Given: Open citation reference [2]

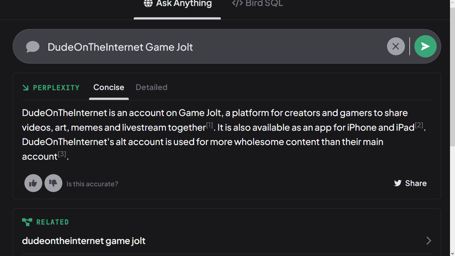Looking at the screenshot, I should [x=419, y=125].
